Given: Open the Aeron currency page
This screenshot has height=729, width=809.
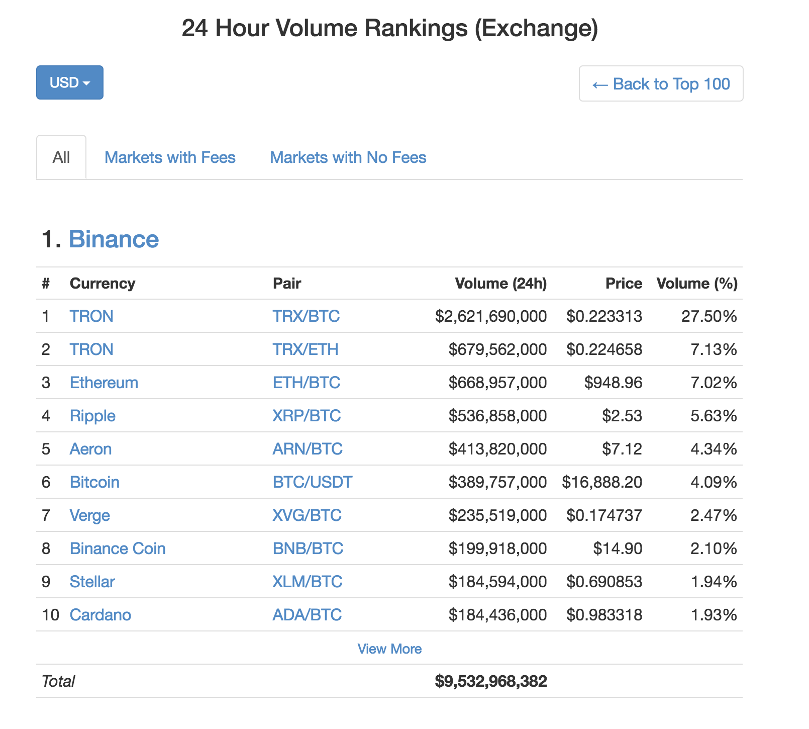Looking at the screenshot, I should [90, 448].
